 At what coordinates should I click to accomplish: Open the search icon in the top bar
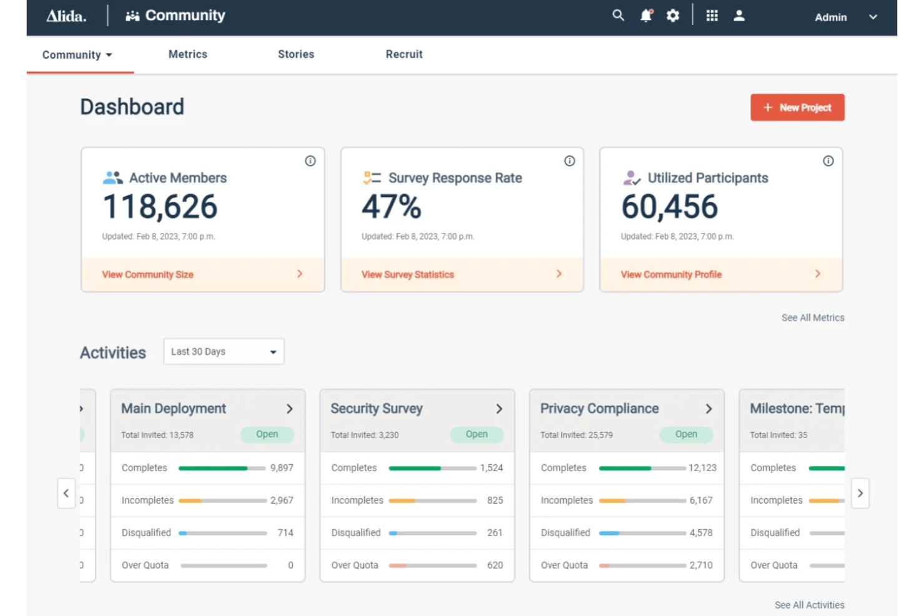pyautogui.click(x=617, y=15)
